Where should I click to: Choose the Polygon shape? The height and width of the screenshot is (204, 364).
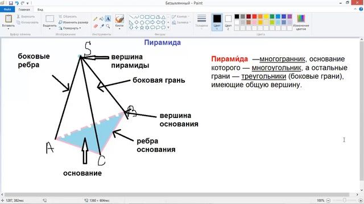coord(158,17)
